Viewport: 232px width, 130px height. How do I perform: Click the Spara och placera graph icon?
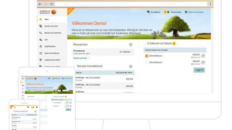[41, 53]
